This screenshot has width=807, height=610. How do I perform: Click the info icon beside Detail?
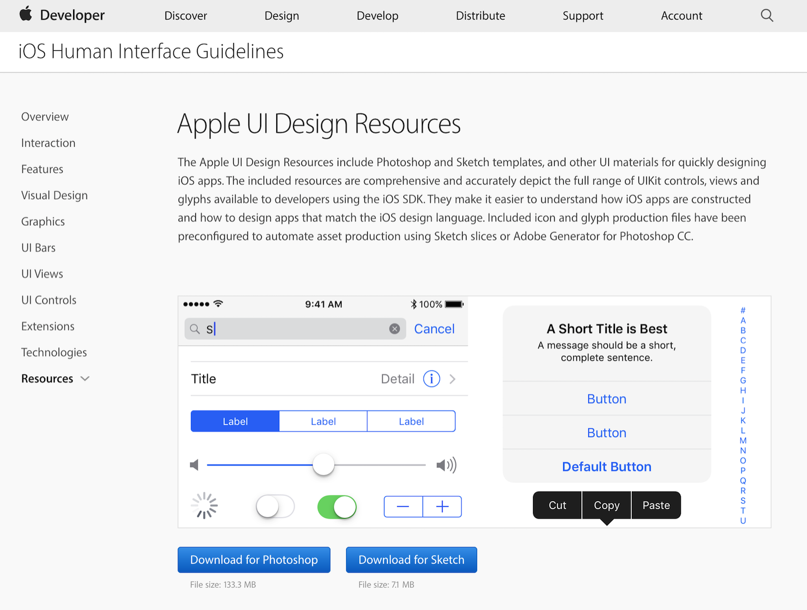click(431, 379)
